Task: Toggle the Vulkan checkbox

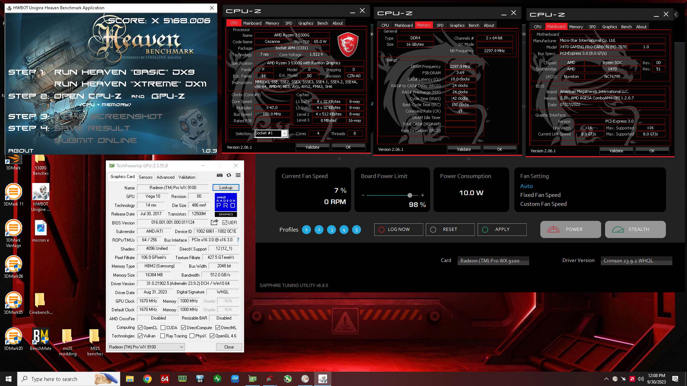Action: pos(140,336)
